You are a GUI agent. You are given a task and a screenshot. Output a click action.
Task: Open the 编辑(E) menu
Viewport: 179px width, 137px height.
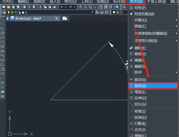point(23,2)
